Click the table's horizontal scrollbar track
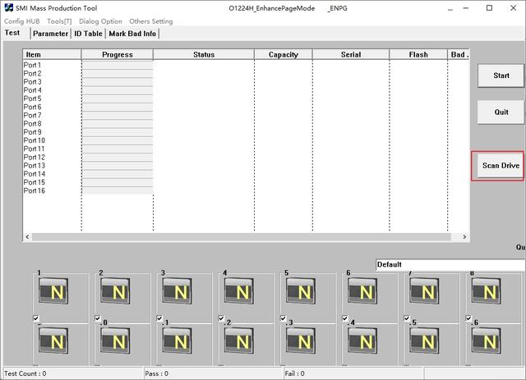 coord(241,237)
